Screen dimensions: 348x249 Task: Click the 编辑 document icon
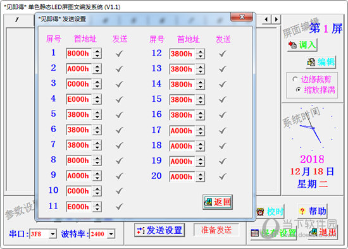pos(311,63)
